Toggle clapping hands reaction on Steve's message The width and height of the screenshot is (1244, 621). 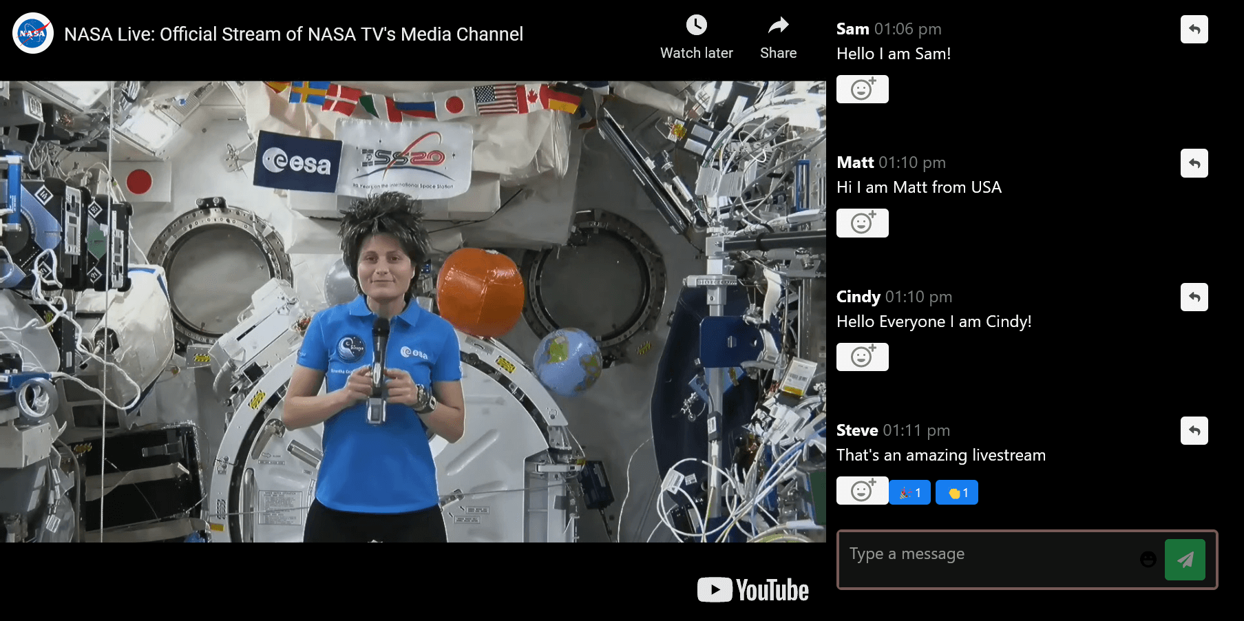pyautogui.click(x=957, y=492)
